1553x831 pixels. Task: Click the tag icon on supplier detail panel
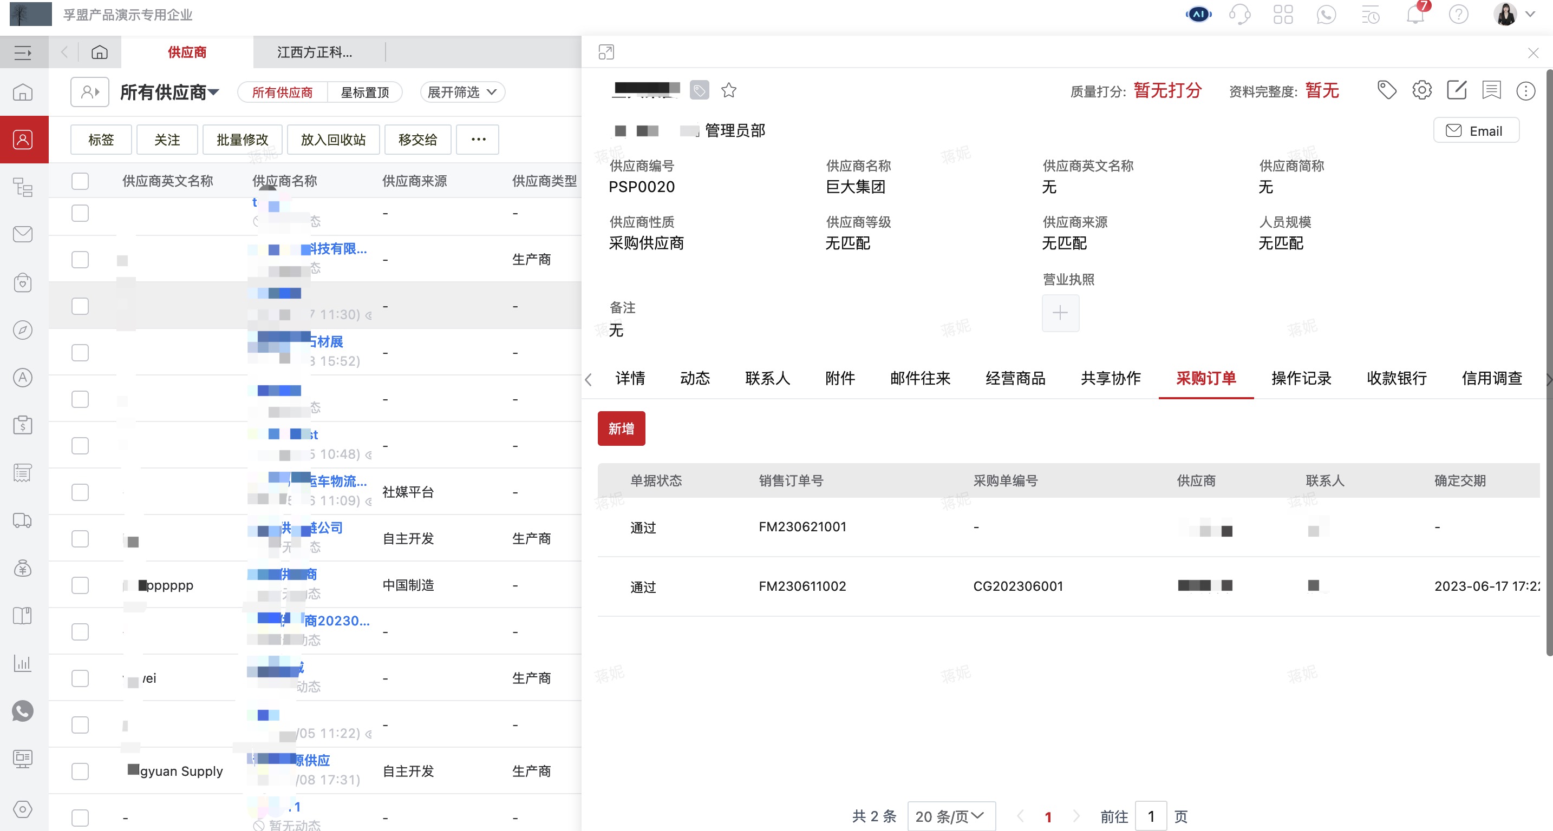pyautogui.click(x=1387, y=90)
